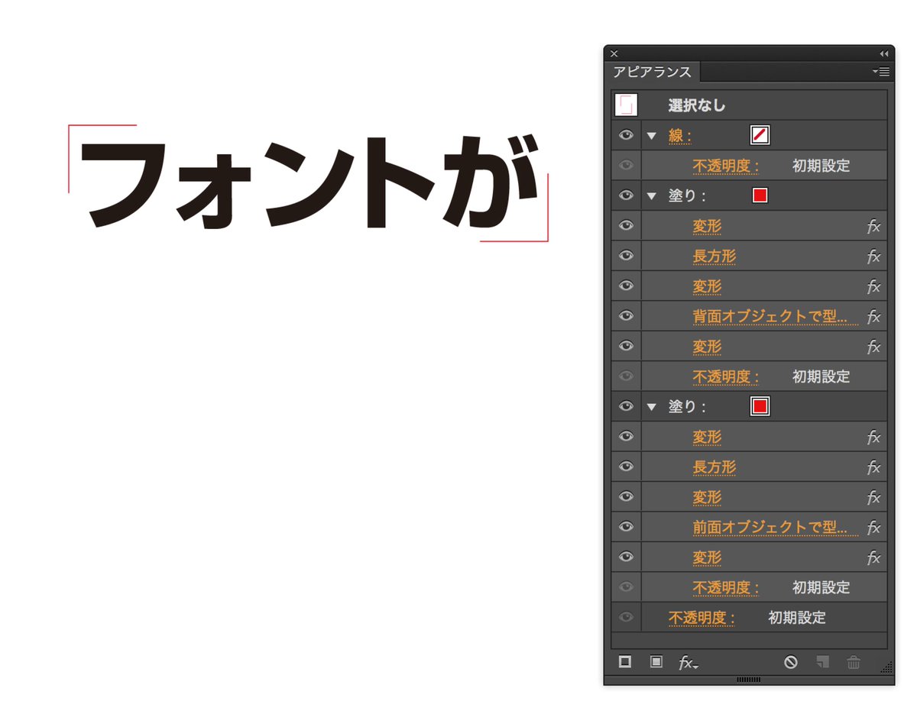
Task: Click fx icon on the 変形 row directly below 前面オブジェクトで型
Action: click(873, 557)
